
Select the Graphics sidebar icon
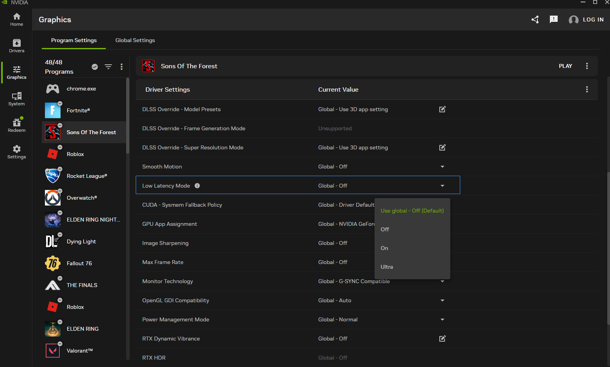[x=16, y=72]
